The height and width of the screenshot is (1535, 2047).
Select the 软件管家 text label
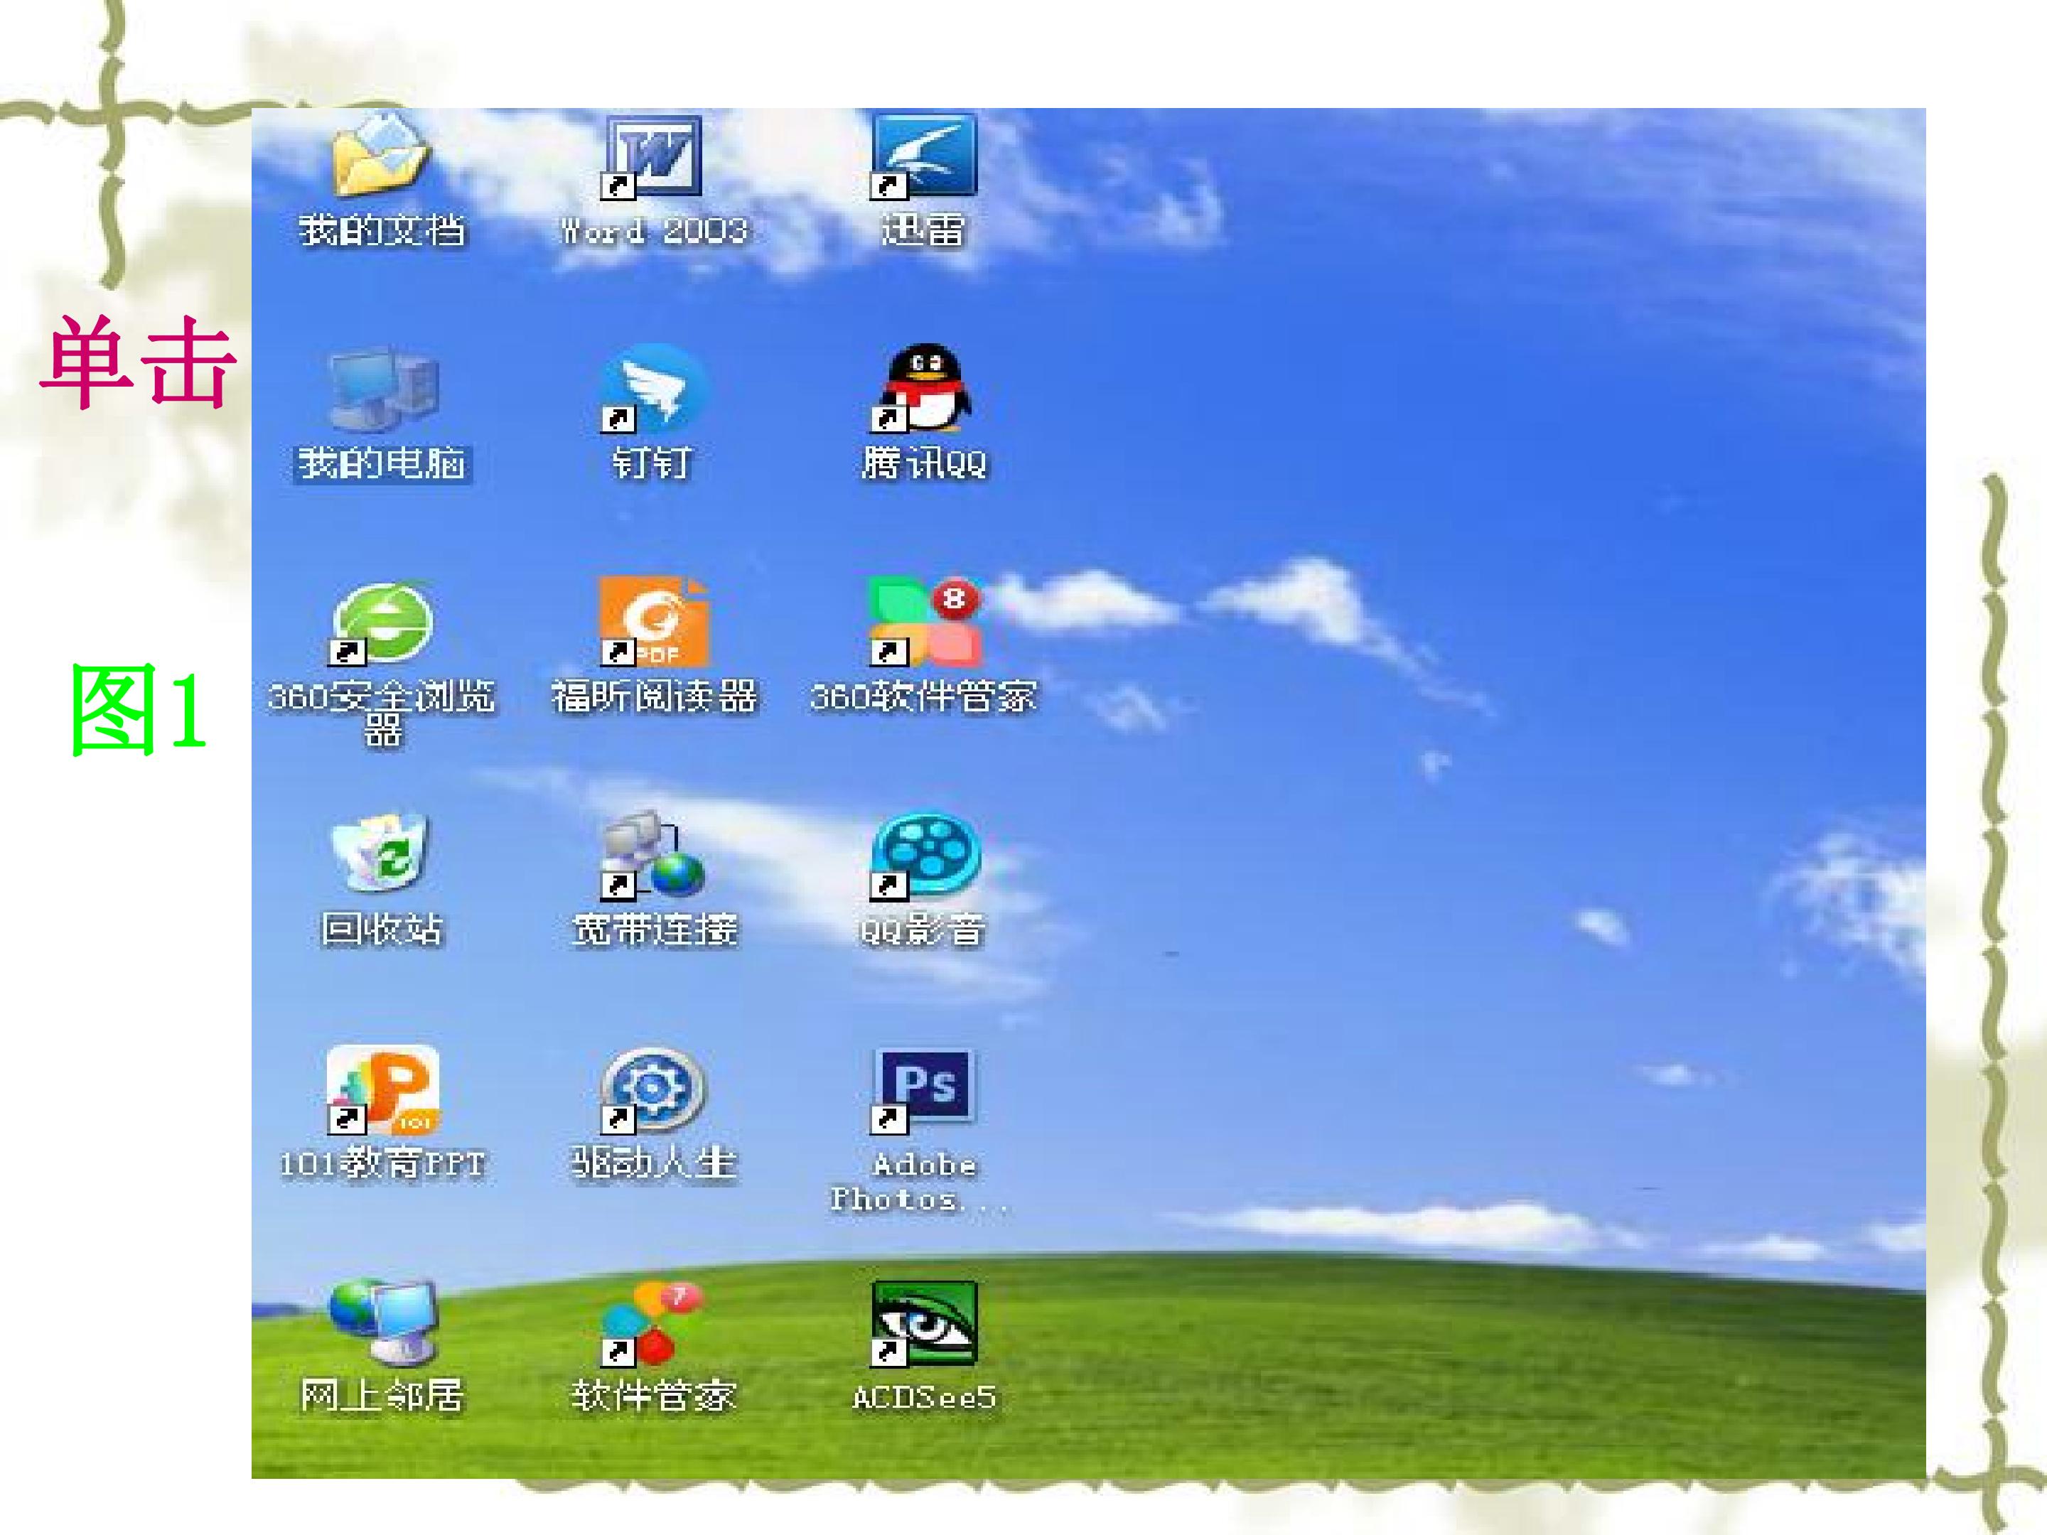click(653, 1395)
